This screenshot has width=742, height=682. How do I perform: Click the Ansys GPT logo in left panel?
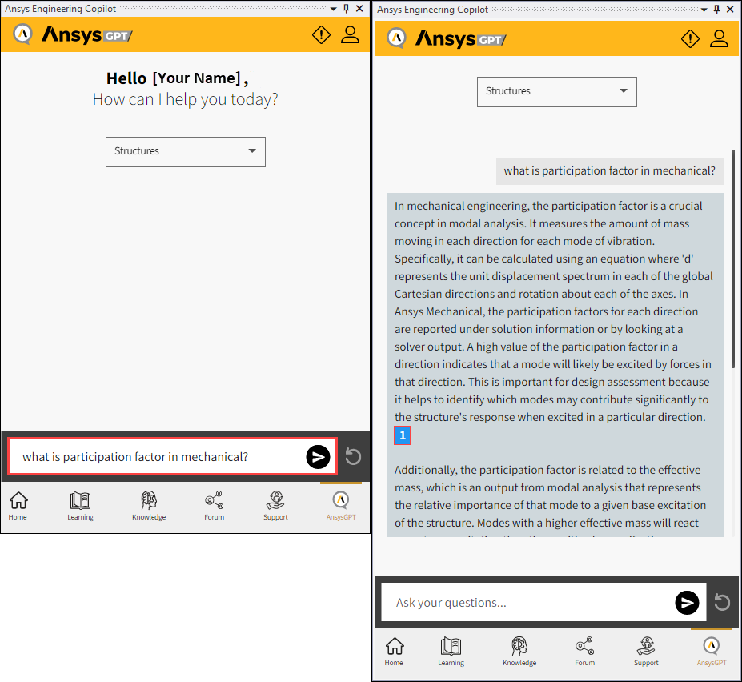pyautogui.click(x=72, y=34)
